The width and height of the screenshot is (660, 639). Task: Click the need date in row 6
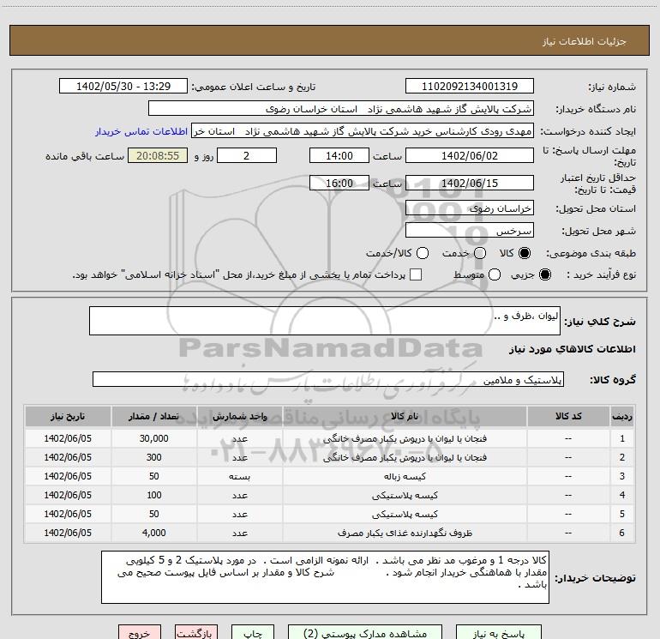point(68,533)
